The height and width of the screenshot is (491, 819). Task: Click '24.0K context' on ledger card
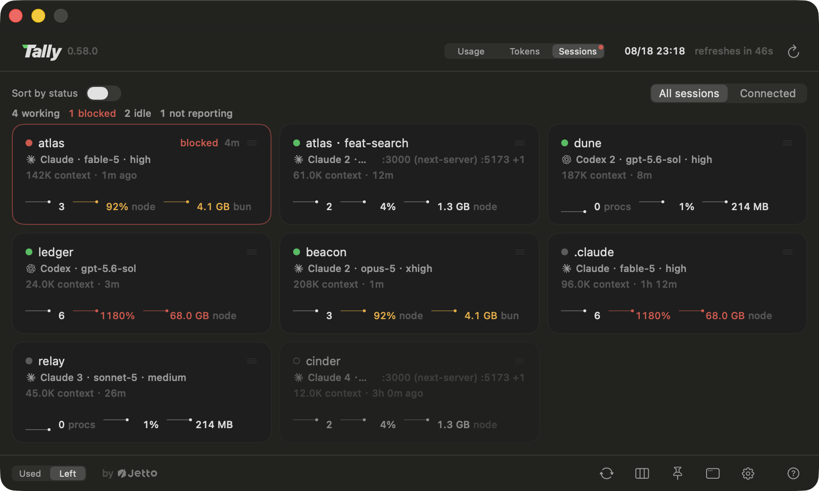coord(59,284)
